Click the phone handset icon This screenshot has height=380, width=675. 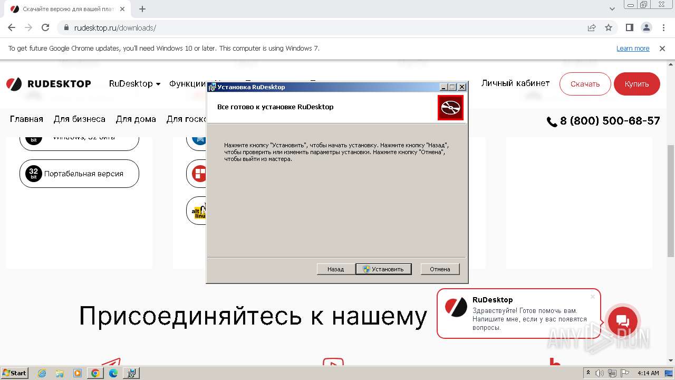tap(552, 122)
